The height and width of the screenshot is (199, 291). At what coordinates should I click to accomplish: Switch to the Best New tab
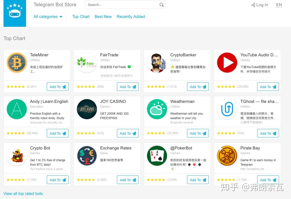[x=103, y=17]
